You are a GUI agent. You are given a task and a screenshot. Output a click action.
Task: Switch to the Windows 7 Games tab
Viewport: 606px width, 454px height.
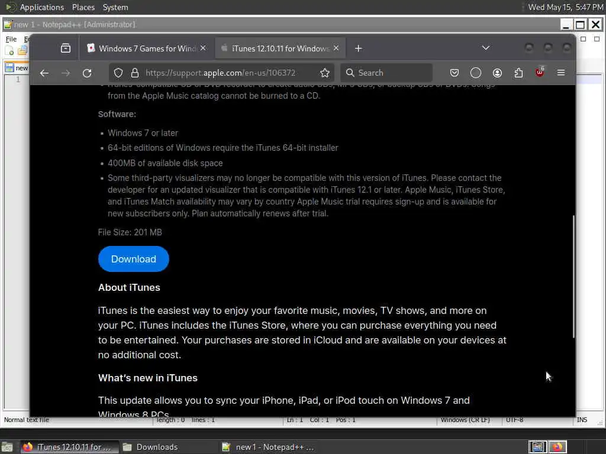coord(146,48)
